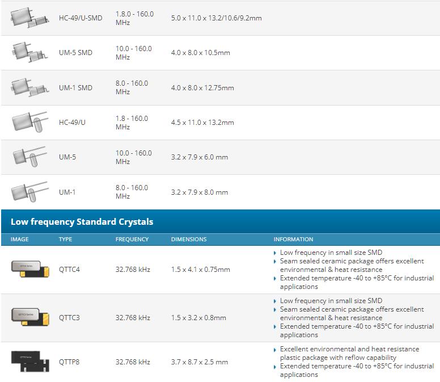The height and width of the screenshot is (382, 440).
Task: Click the INFORMATION column header
Action: point(293,240)
